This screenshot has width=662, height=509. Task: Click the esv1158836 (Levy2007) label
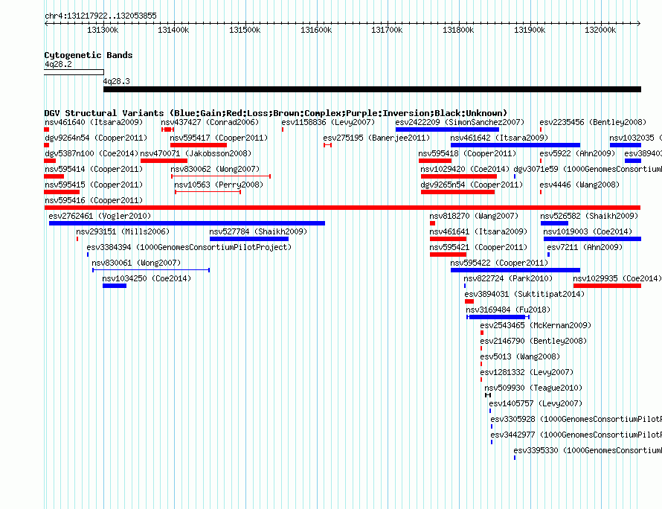328,122
